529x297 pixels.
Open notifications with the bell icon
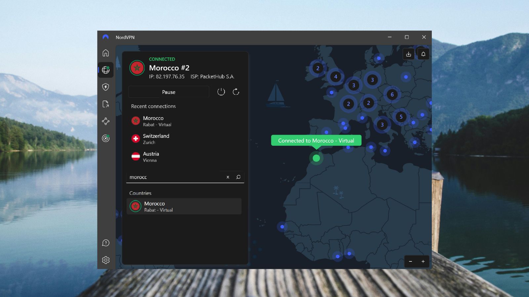click(424, 54)
